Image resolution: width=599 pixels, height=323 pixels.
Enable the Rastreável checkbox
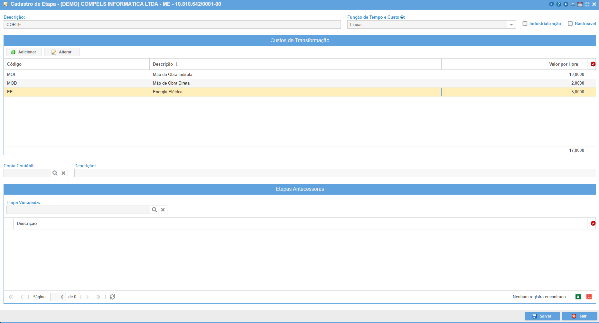pyautogui.click(x=570, y=23)
